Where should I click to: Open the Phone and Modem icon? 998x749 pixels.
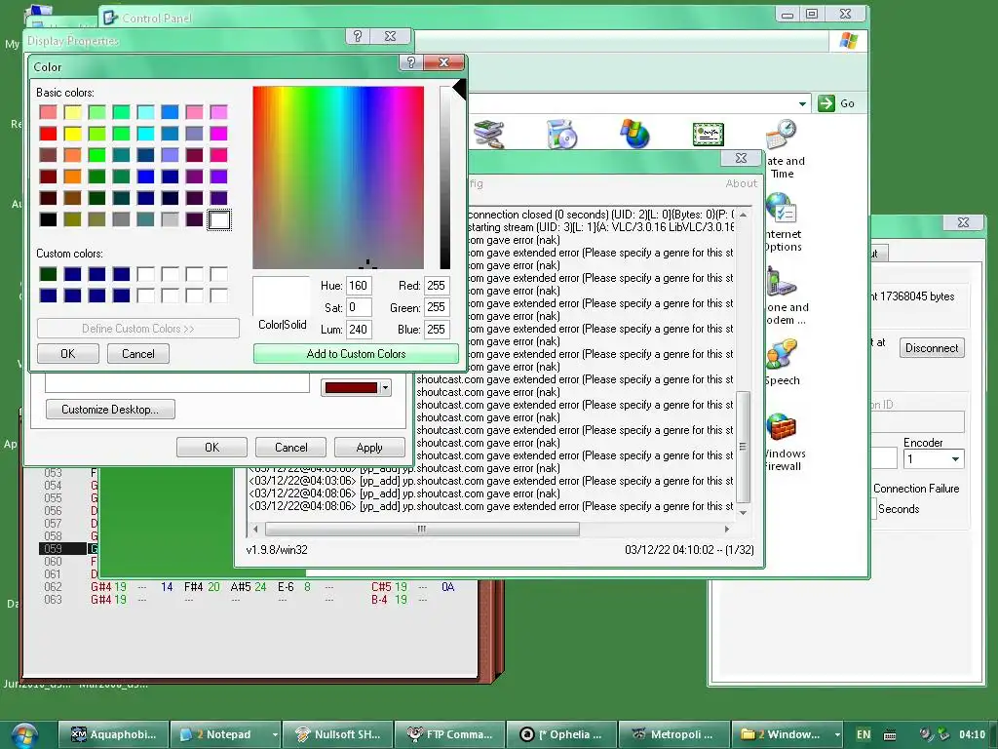782,282
